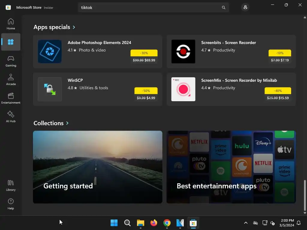The height and width of the screenshot is (230, 307).
Task: Click the muted volume tray icon
Action: pyautogui.click(x=272, y=223)
